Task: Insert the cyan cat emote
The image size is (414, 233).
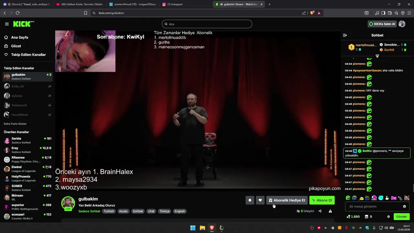Action: (x=381, y=198)
